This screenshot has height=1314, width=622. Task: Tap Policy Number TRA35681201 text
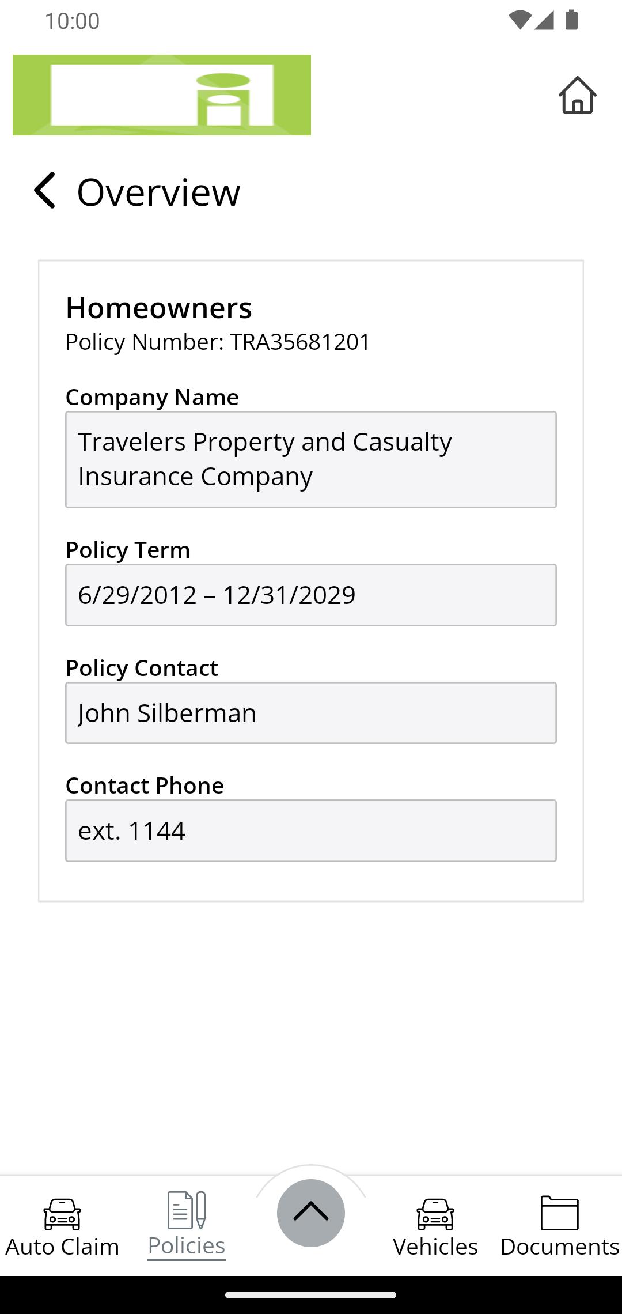[x=218, y=342]
